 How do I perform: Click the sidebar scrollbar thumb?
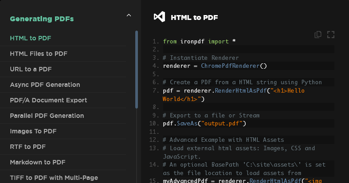click(x=137, y=70)
